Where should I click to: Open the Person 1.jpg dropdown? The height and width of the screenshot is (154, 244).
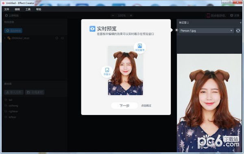click(x=206, y=30)
